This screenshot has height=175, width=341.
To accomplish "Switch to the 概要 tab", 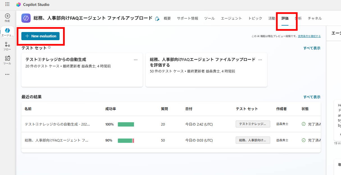I will coord(167,18).
